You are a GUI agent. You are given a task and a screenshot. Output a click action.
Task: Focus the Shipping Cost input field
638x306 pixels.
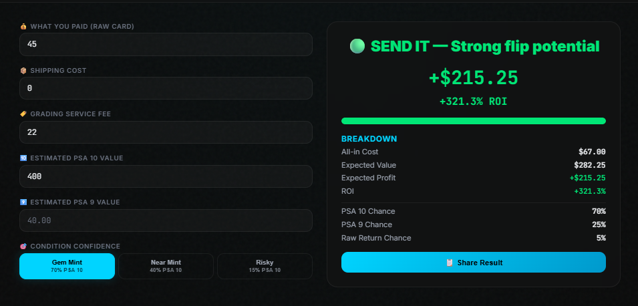tap(166, 88)
